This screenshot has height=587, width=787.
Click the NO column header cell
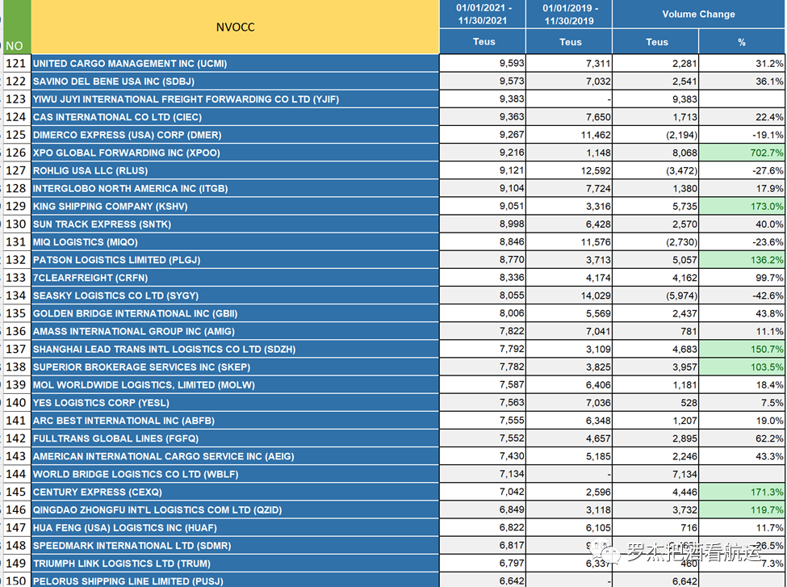tap(15, 46)
